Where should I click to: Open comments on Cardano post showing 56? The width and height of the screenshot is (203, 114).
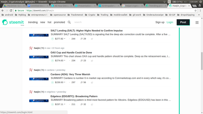(83, 82)
